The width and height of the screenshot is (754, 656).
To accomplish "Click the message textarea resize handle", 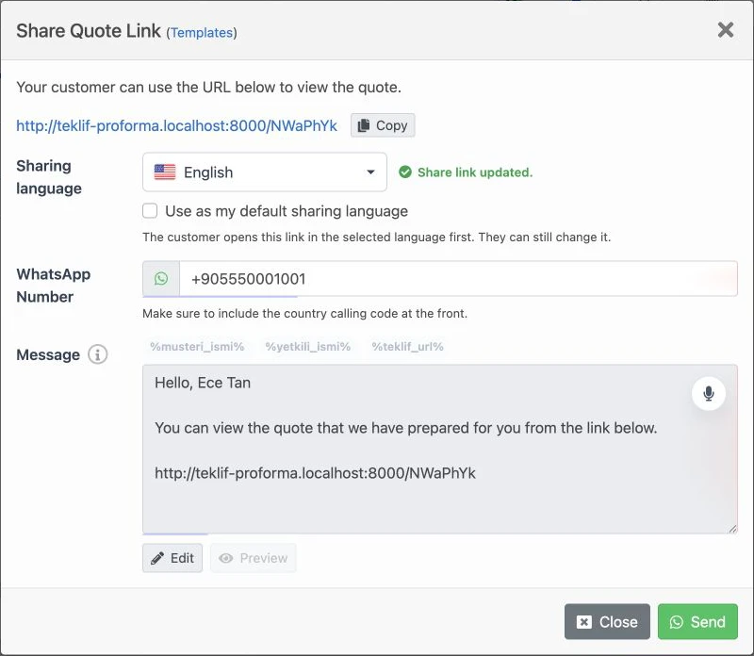I will click(x=732, y=529).
